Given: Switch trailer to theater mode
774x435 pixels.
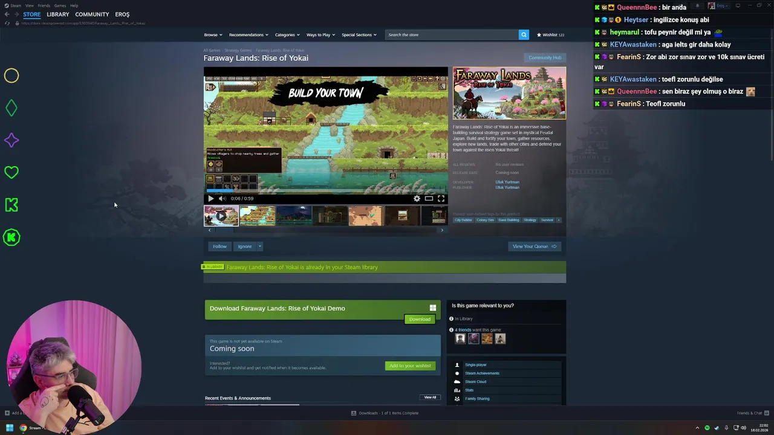Looking at the screenshot, I should coord(429,198).
